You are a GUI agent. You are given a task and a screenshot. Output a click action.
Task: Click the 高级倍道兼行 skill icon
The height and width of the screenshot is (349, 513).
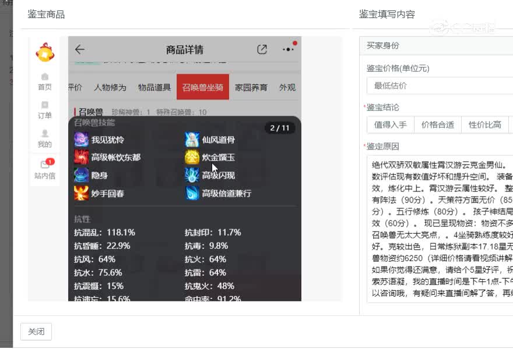tap(192, 193)
